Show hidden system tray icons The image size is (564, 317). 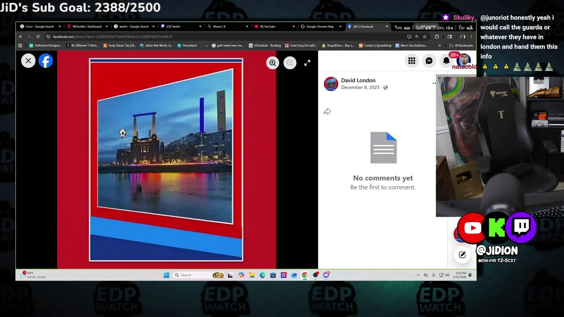pos(418,275)
